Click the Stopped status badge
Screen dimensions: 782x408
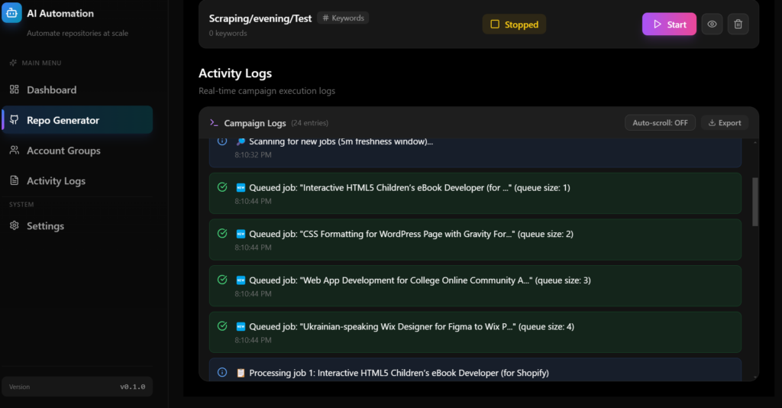[x=514, y=24]
